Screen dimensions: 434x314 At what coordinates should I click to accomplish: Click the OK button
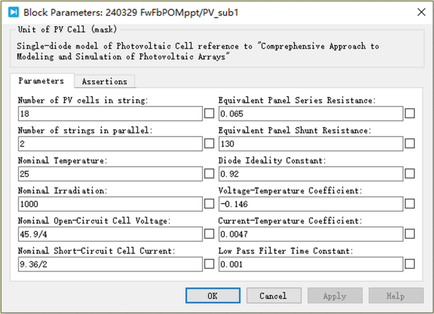(x=212, y=296)
